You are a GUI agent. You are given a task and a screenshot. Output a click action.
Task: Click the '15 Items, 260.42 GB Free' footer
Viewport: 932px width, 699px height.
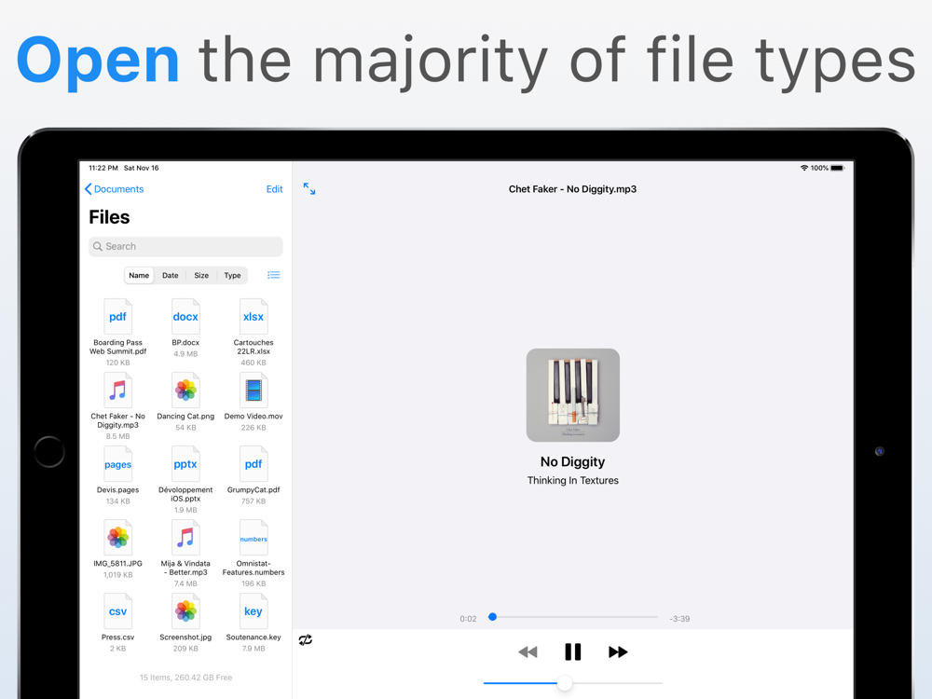point(186,678)
